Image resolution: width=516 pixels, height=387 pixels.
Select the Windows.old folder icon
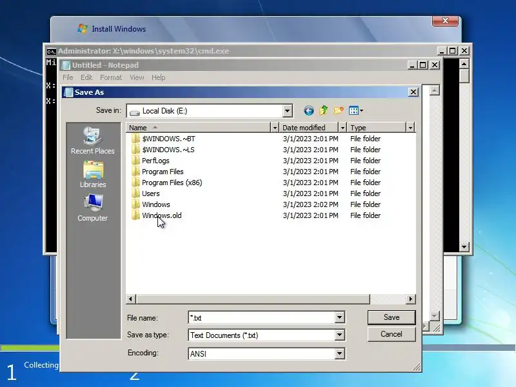pyautogui.click(x=135, y=215)
